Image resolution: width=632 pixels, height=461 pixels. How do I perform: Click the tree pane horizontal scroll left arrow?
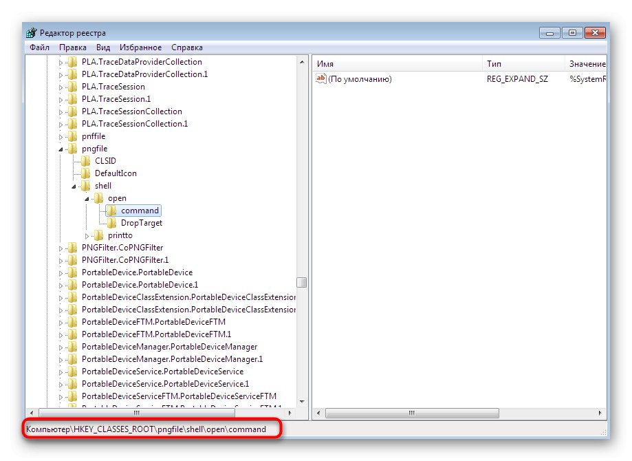click(32, 413)
